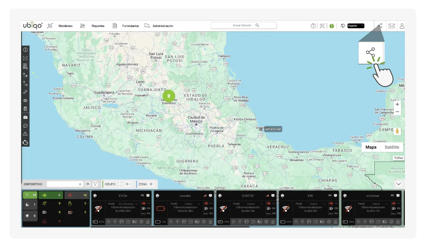
Task: Open the Monitoreo menu
Action: click(65, 26)
